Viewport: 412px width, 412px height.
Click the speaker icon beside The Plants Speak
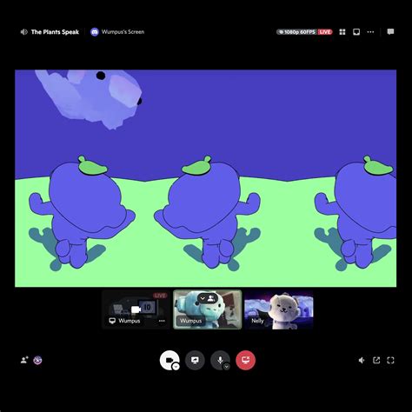[23, 32]
